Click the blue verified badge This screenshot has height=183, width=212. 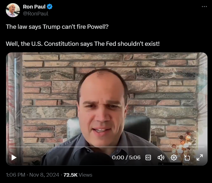(50, 7)
